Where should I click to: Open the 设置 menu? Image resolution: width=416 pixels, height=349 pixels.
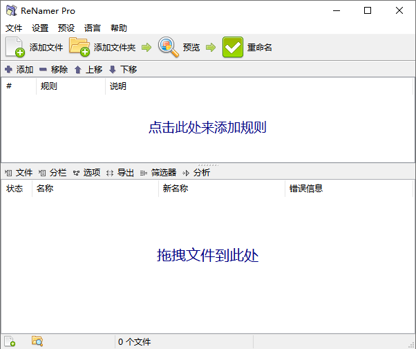click(40, 28)
